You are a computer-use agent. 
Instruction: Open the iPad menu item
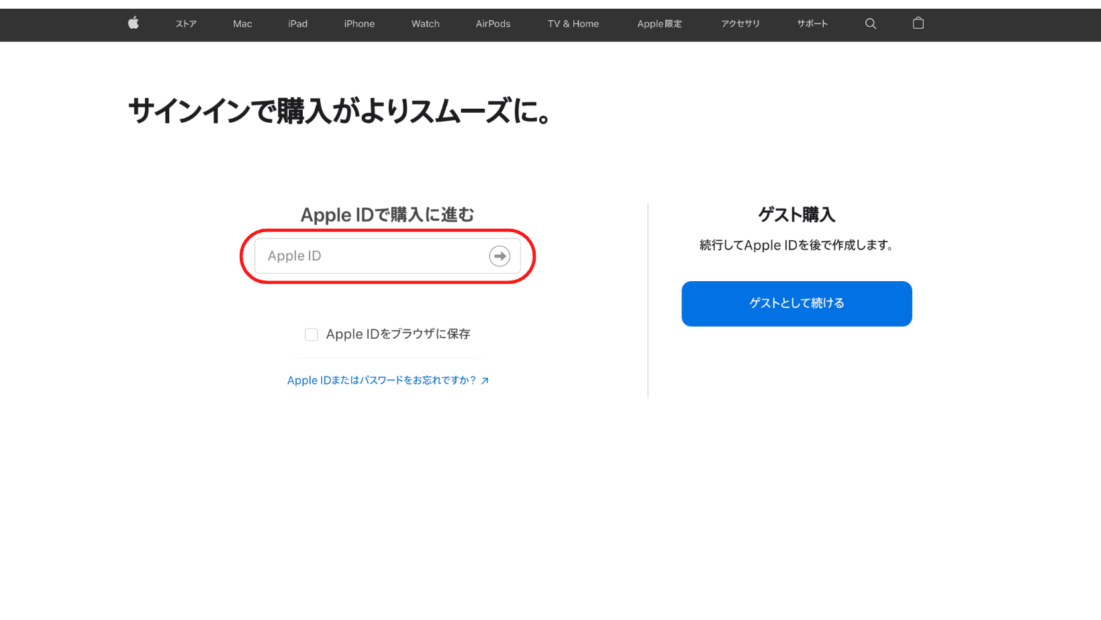(x=298, y=23)
